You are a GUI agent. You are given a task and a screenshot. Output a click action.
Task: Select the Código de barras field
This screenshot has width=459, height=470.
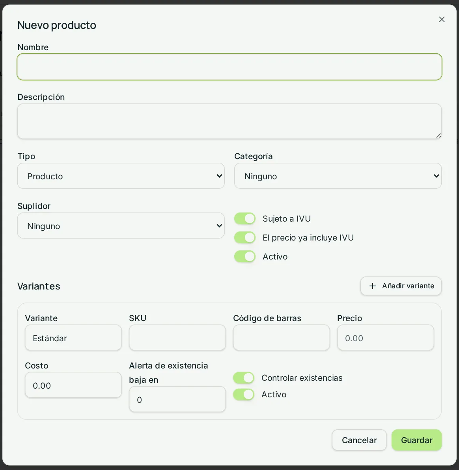(x=282, y=338)
